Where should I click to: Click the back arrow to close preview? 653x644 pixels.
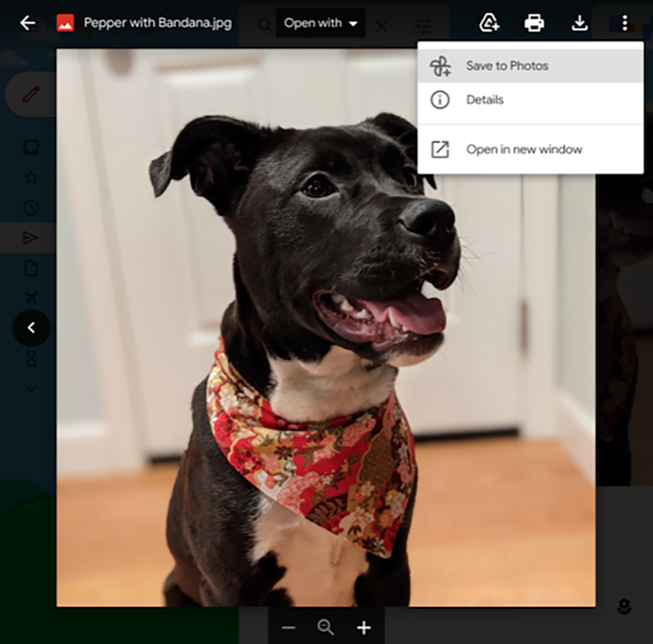coord(28,23)
